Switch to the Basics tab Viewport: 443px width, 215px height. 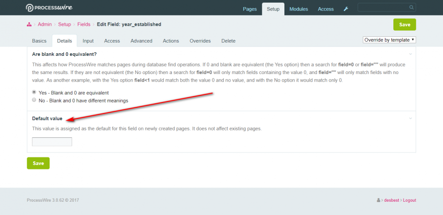click(x=39, y=41)
